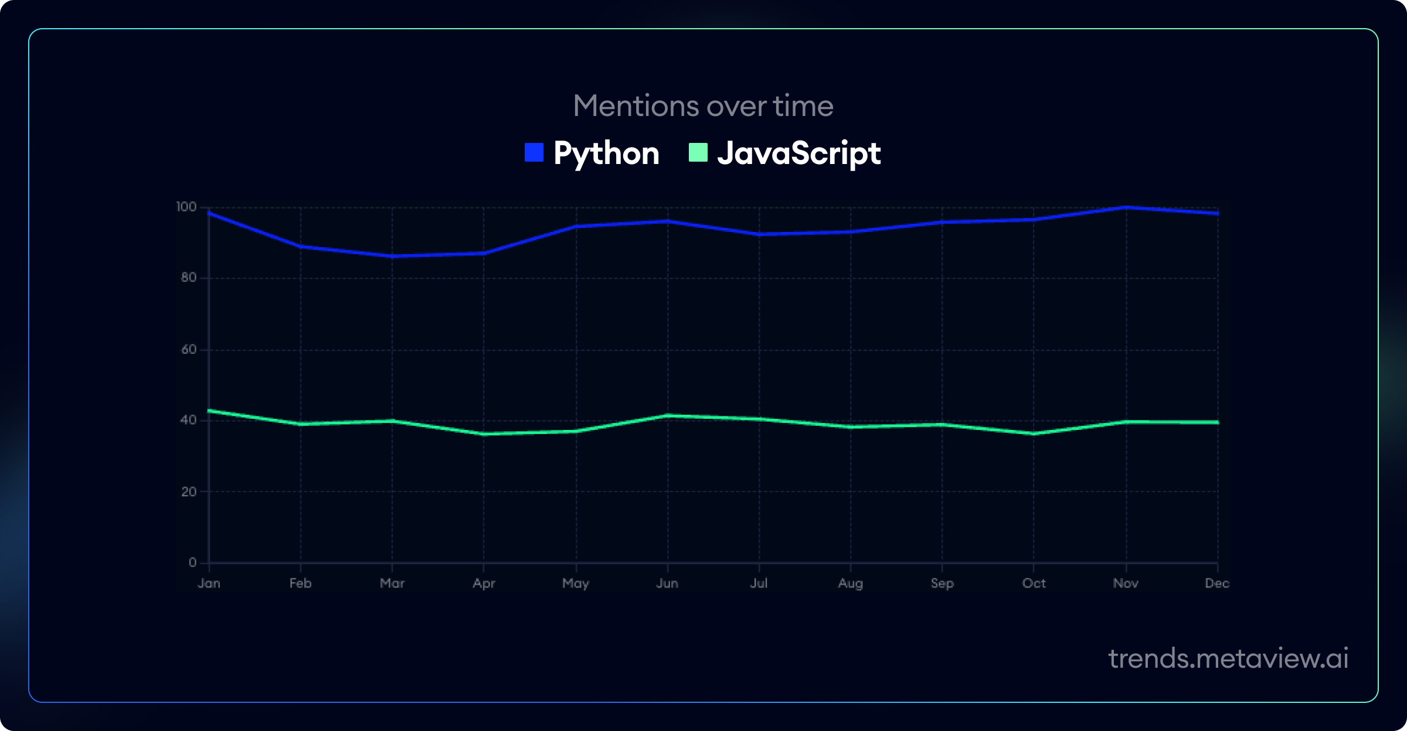The width and height of the screenshot is (1407, 731).
Task: Toggle the JavaScript legend label
Action: (x=798, y=153)
